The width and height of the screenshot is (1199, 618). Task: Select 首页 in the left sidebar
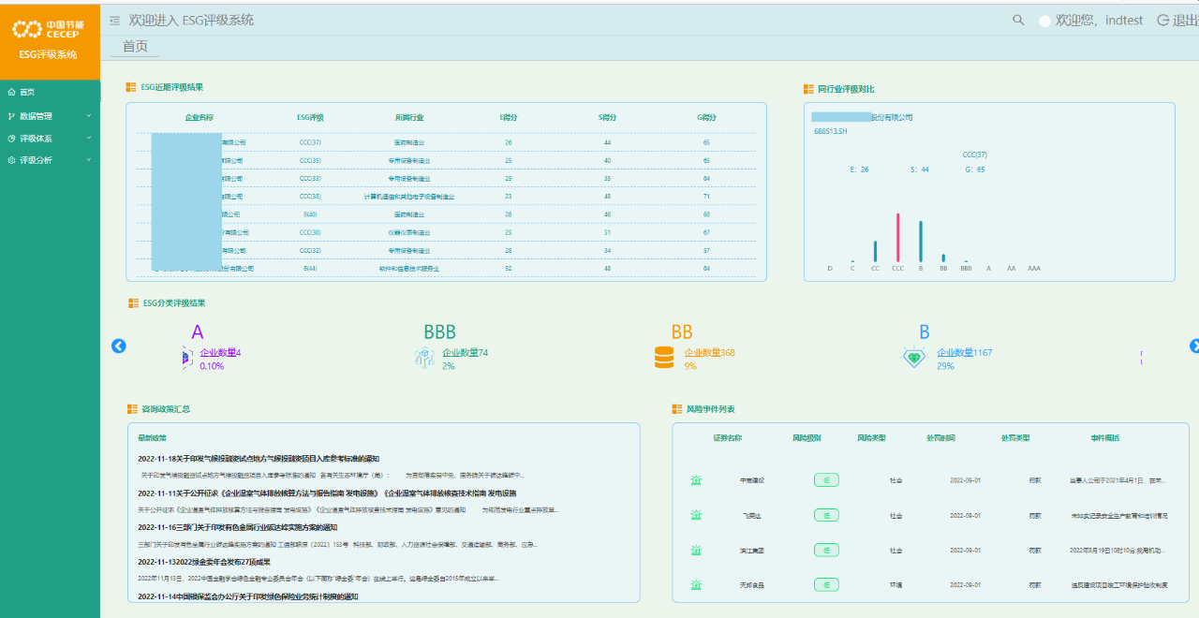pyautogui.click(x=27, y=92)
